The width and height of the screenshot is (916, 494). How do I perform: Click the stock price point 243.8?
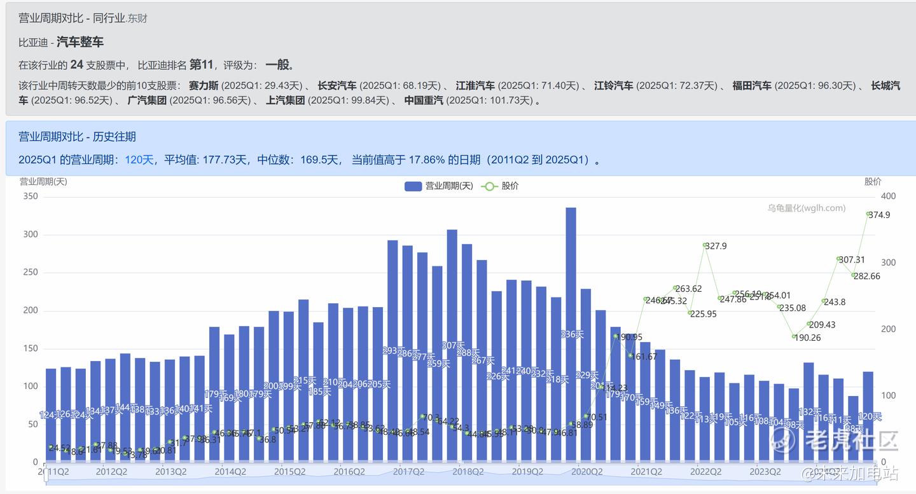tap(824, 301)
